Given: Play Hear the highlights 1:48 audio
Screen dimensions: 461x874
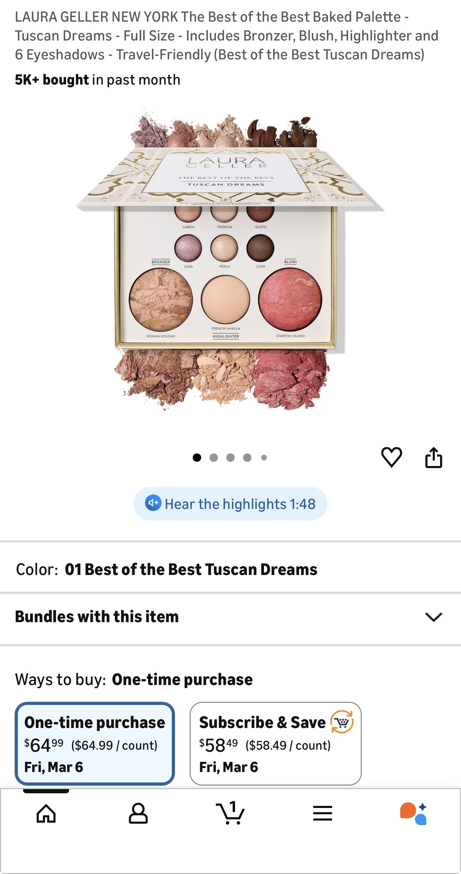Looking at the screenshot, I should point(230,504).
